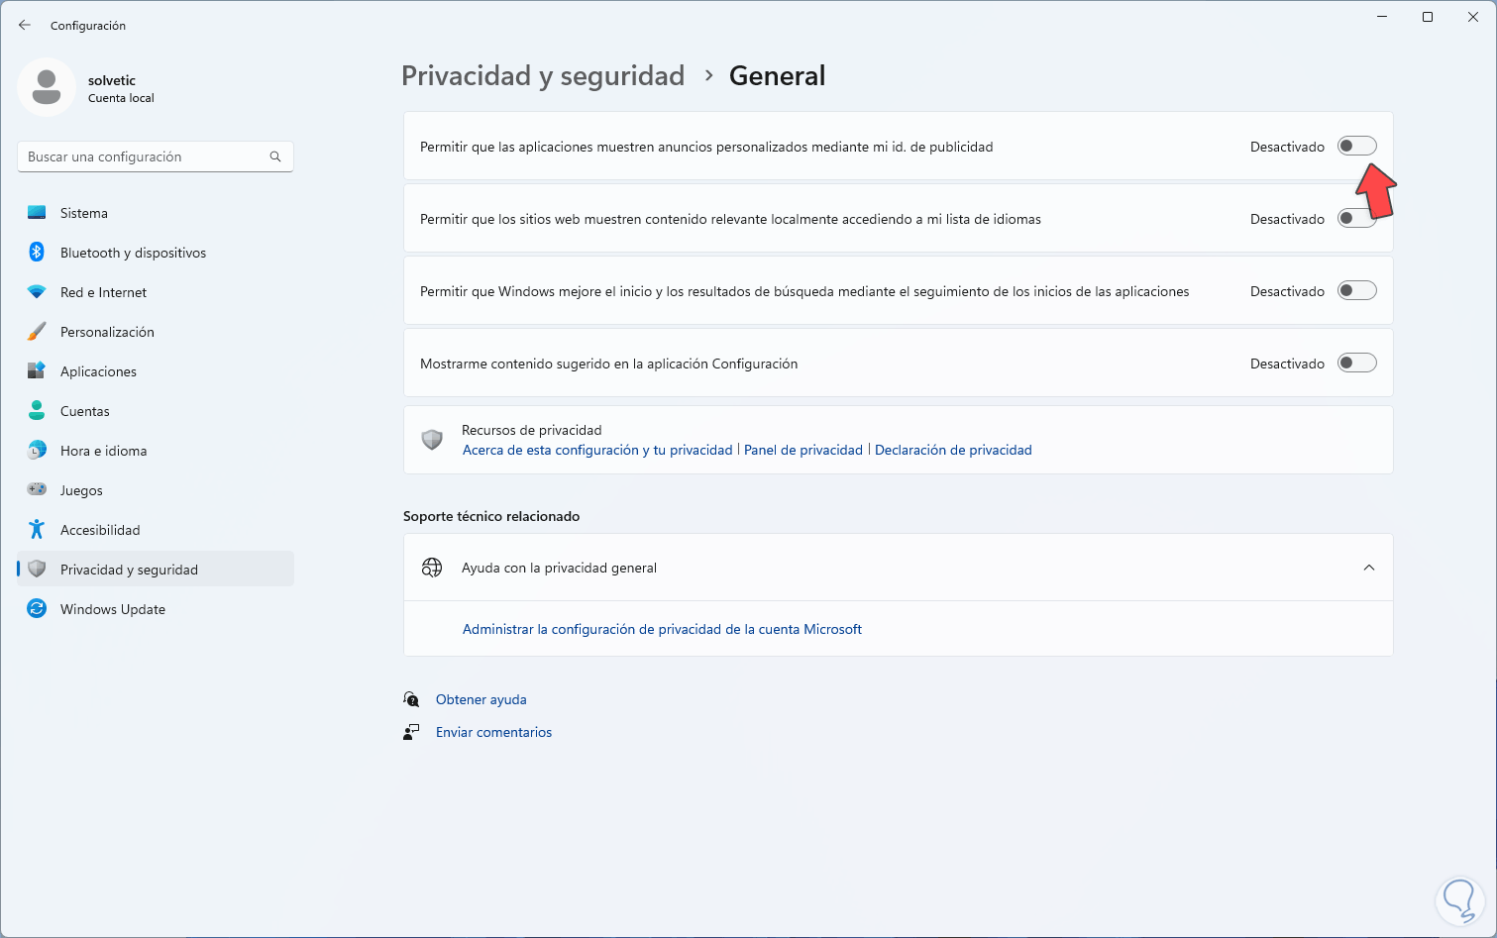
Task: Open the Panel de privacidad link
Action: coord(802,450)
